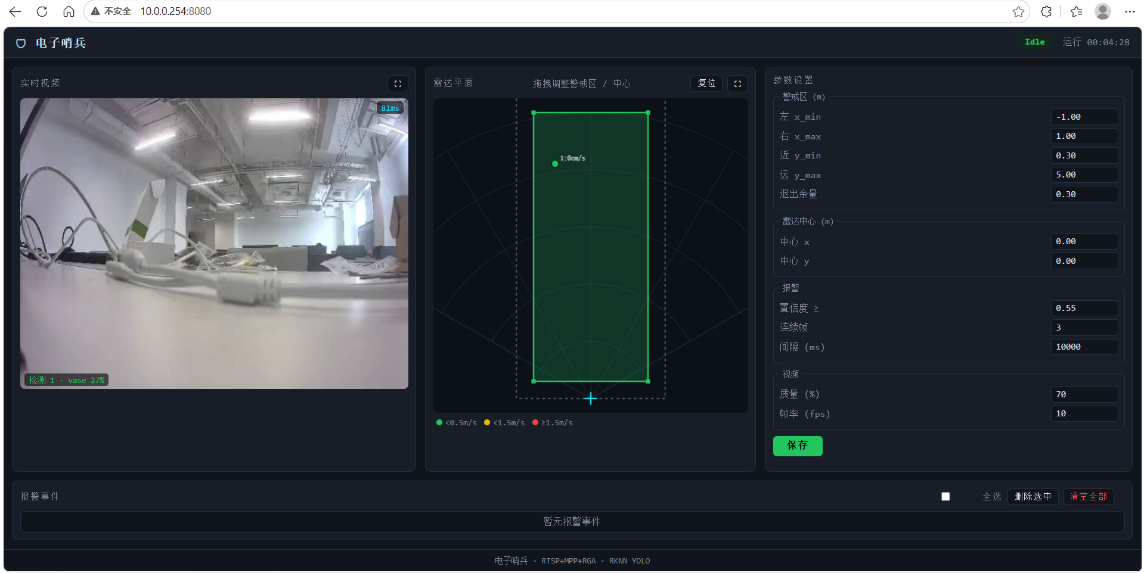Click the Idle status badge
This screenshot has width=1144, height=573.
tap(1035, 42)
